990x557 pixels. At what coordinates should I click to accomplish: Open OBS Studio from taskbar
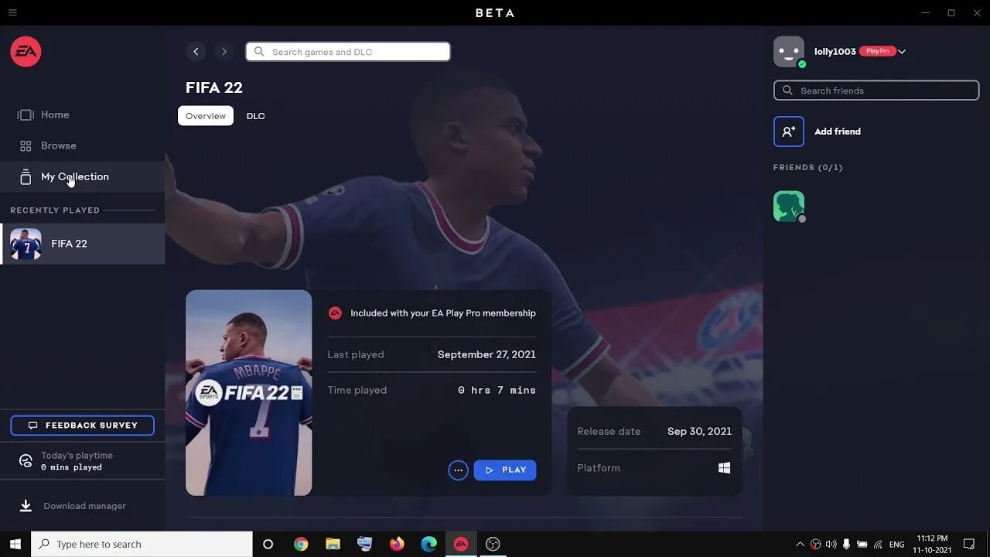coord(493,544)
